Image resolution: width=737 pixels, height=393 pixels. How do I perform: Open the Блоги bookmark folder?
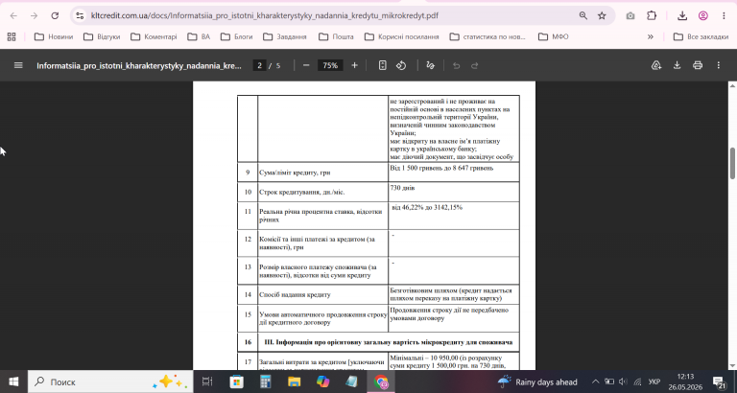236,36
